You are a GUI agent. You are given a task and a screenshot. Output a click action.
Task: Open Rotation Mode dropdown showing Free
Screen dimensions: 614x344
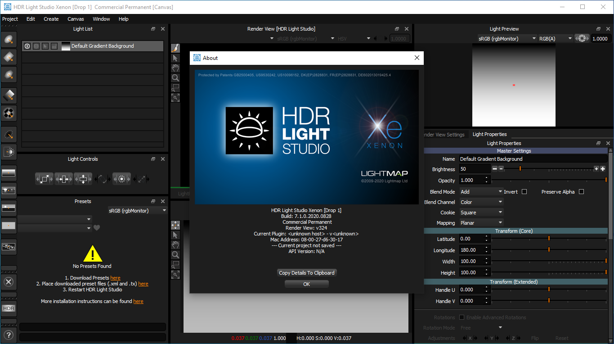tap(481, 328)
